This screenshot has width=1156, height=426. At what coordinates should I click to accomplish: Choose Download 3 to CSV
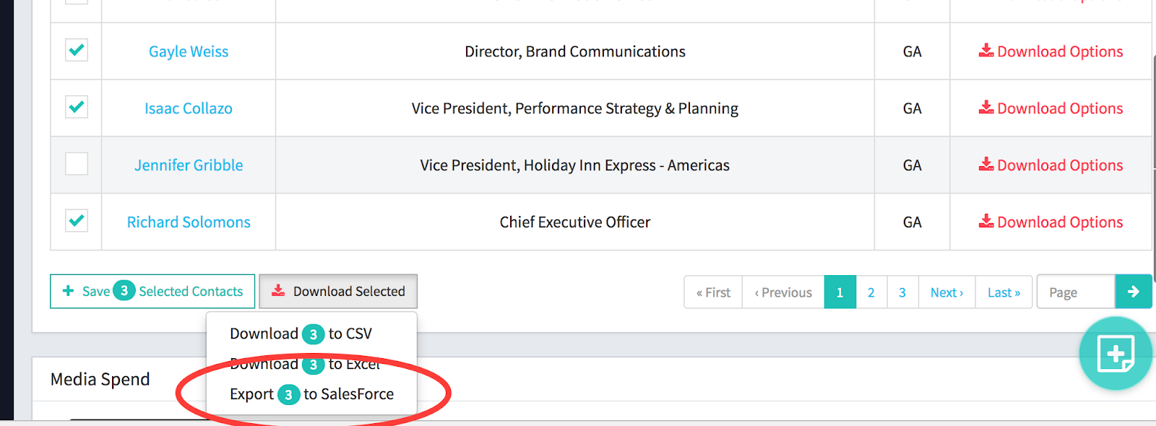tap(301, 334)
